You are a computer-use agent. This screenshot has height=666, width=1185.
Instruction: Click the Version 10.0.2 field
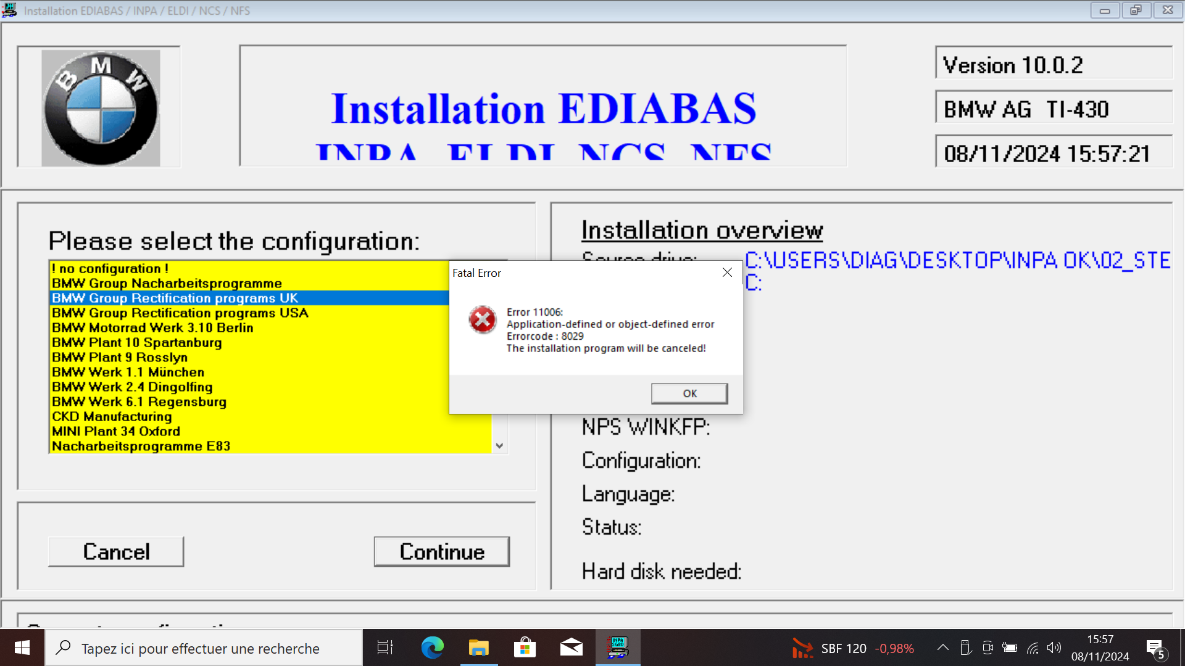point(1054,64)
